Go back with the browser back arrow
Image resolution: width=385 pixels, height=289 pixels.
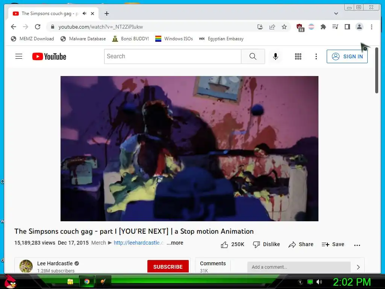[x=14, y=27]
